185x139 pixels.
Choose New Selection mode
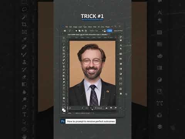76,31
